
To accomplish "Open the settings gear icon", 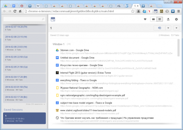I will coord(176,19).
